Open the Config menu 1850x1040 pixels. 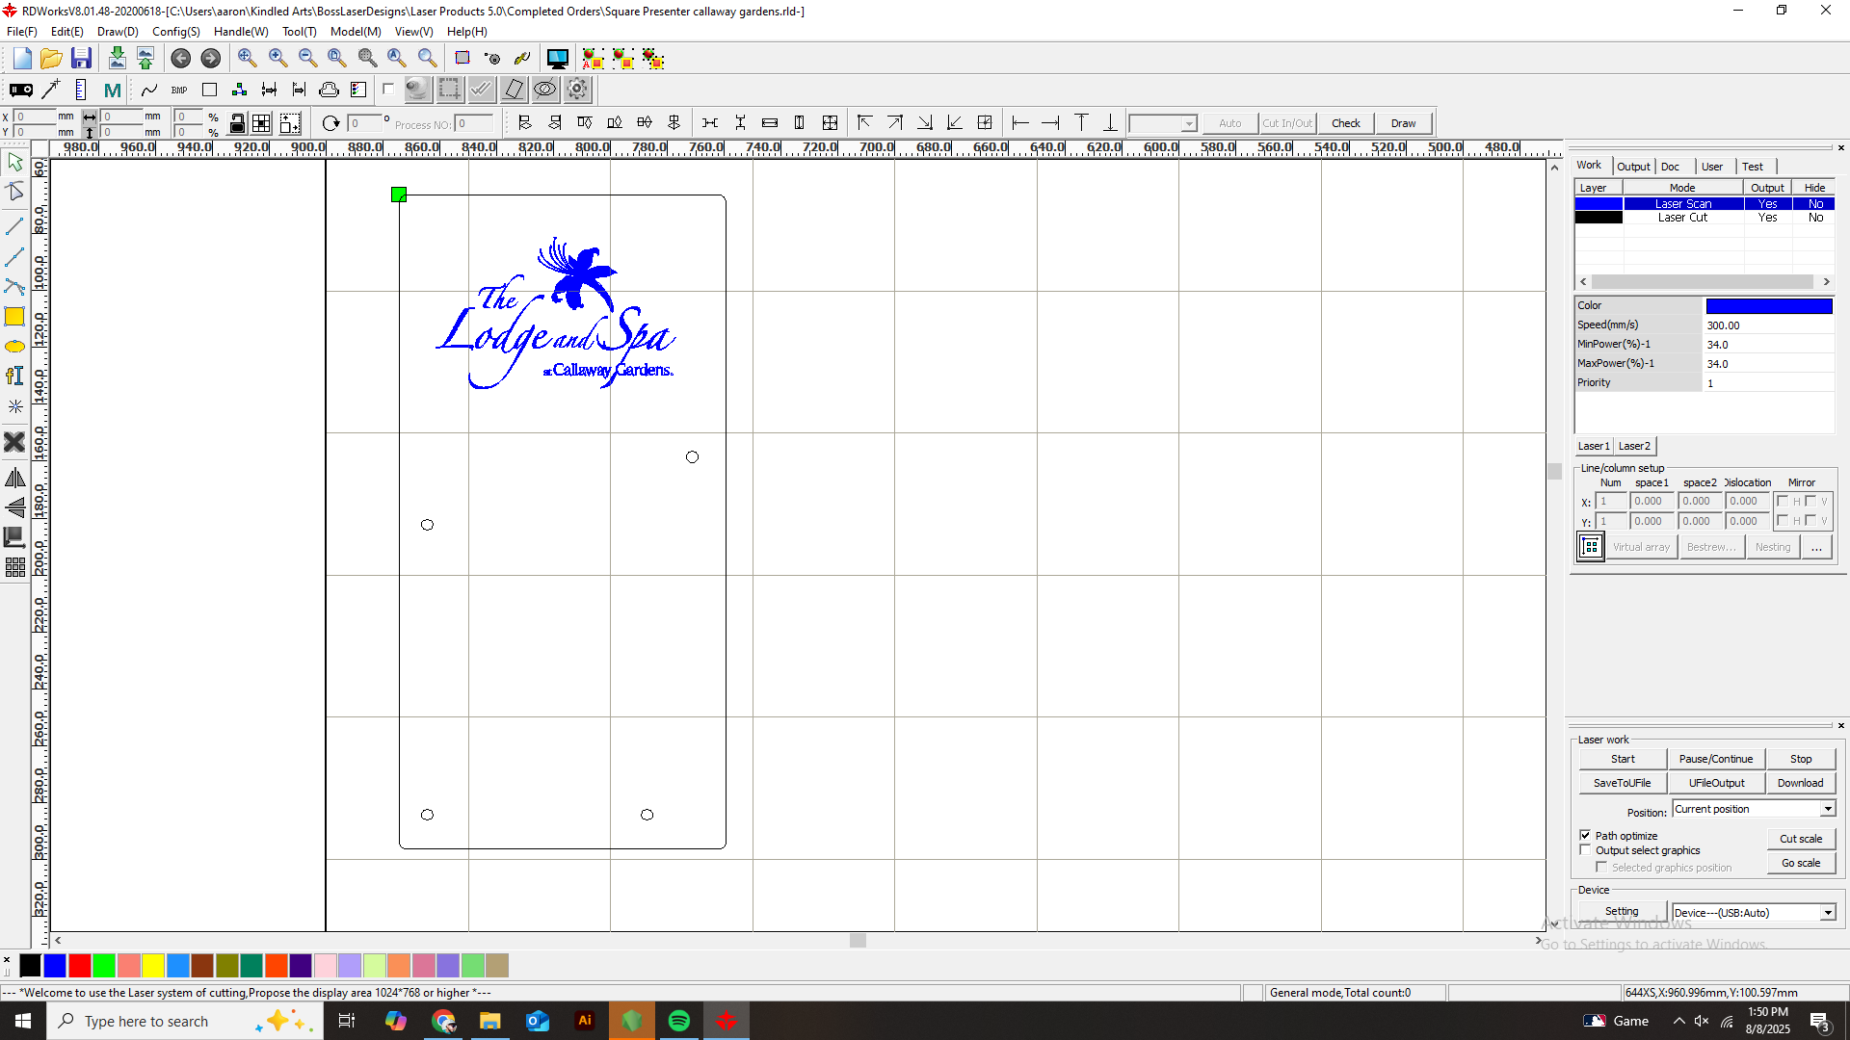(x=176, y=32)
